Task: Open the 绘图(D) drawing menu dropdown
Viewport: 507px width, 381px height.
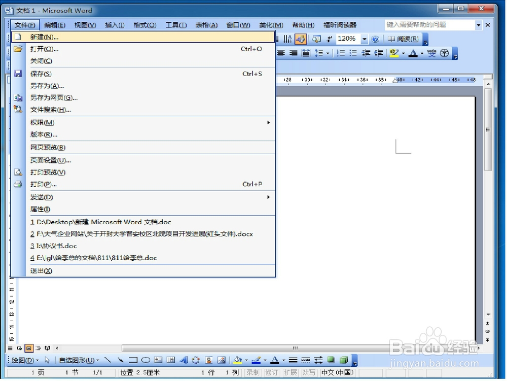Action: [x=25, y=360]
